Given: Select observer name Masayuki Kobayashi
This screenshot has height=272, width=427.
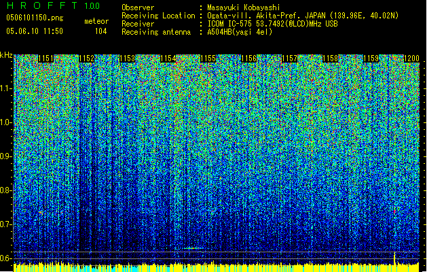Looking at the screenshot, I should pos(244,7).
